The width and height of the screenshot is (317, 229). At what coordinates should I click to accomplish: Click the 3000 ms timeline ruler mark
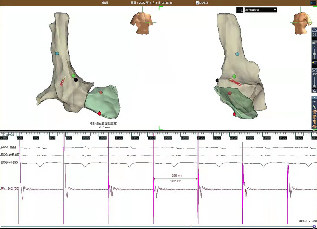click(x=250, y=138)
